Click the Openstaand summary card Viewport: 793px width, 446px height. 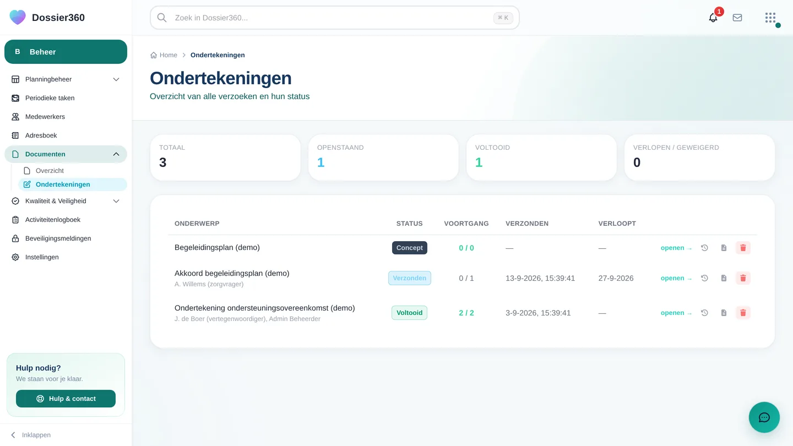pos(383,157)
